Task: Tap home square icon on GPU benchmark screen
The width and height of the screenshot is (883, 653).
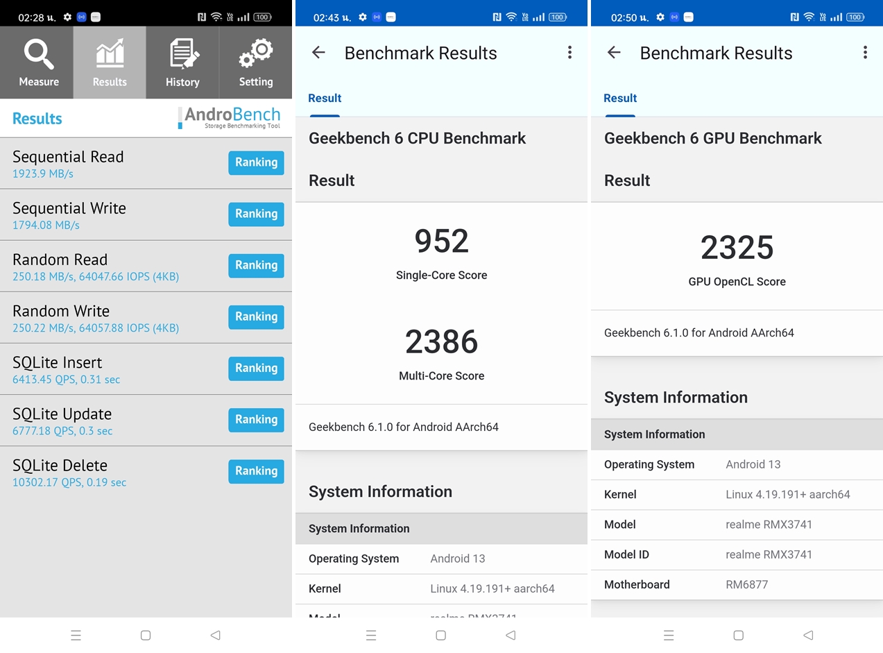Action: 738,635
